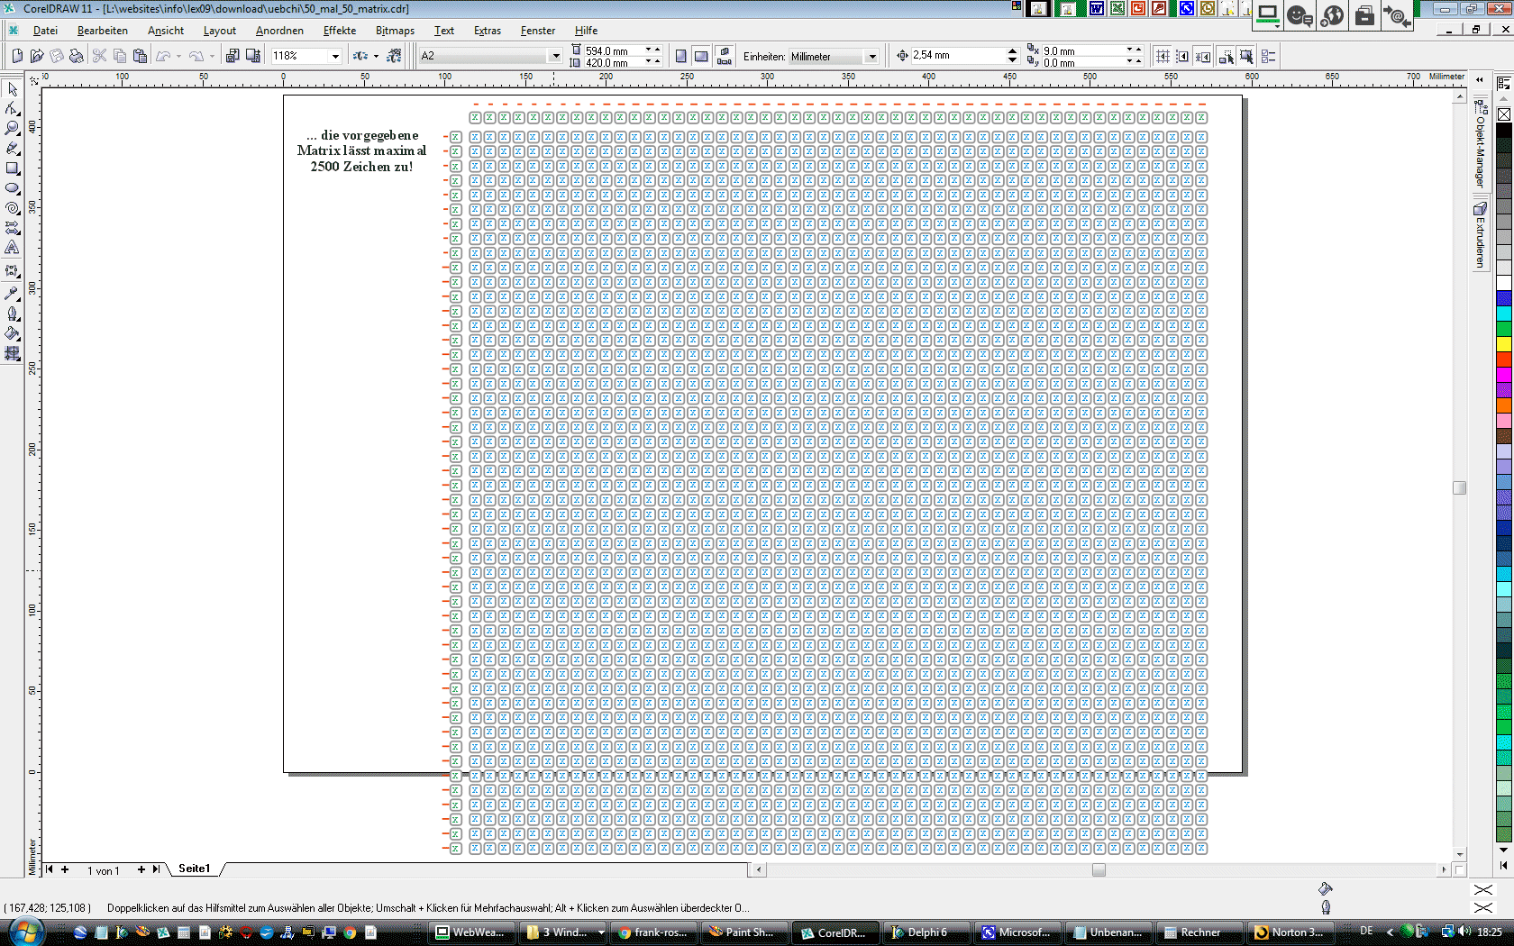Toggle Snap to Grid
1514x946 pixels.
1163,57
